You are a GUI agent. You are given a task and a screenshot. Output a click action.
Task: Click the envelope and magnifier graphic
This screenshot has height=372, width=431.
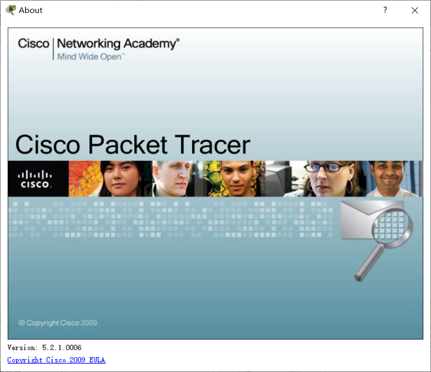click(x=377, y=240)
